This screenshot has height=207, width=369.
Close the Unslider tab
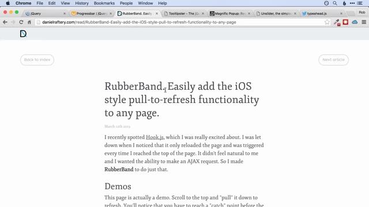tap(295, 14)
